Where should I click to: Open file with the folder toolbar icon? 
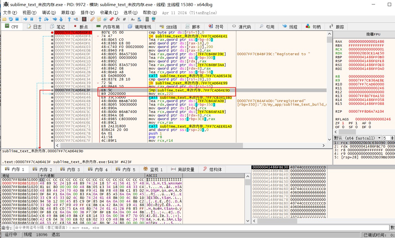(x=4, y=19)
